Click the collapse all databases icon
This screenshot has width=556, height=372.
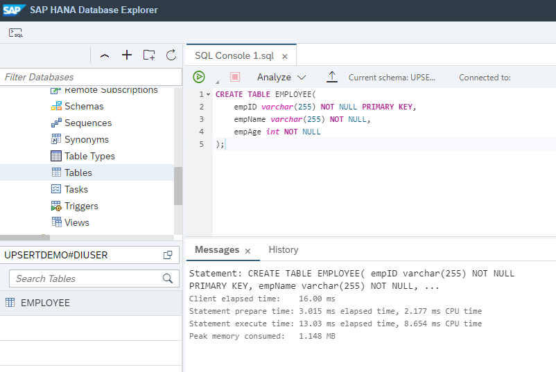(105, 55)
